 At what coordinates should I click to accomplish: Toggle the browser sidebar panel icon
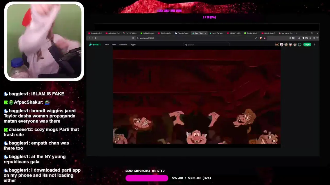click(x=303, y=38)
